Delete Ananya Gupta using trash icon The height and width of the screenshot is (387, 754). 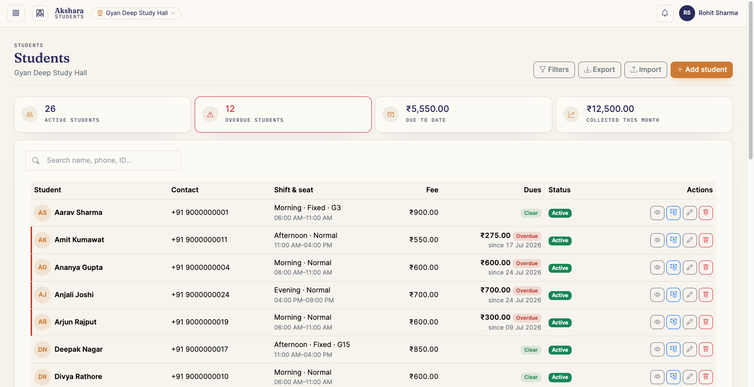[x=706, y=268]
